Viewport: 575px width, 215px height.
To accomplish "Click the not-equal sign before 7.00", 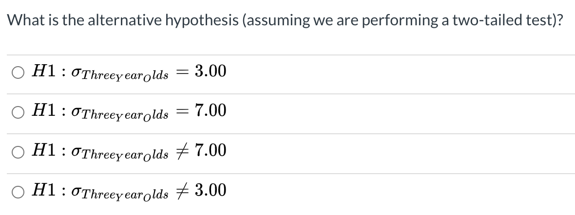I will pyautogui.click(x=181, y=151).
